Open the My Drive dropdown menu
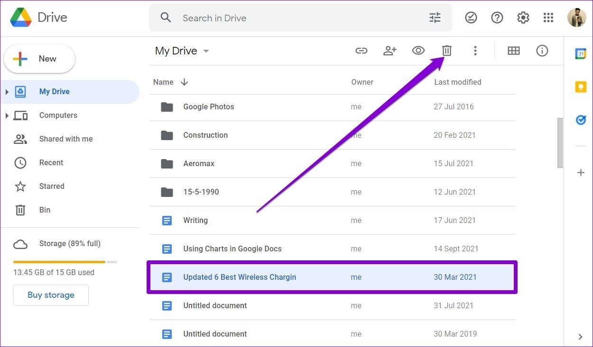Viewport: 593px width, 347px height. (206, 51)
